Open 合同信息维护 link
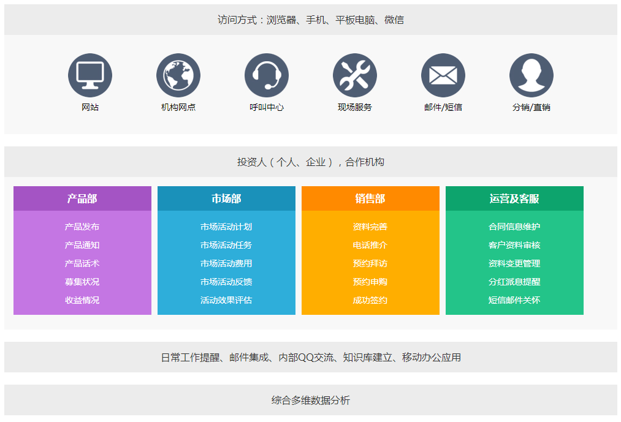This screenshot has height=422, width=621. (x=514, y=227)
